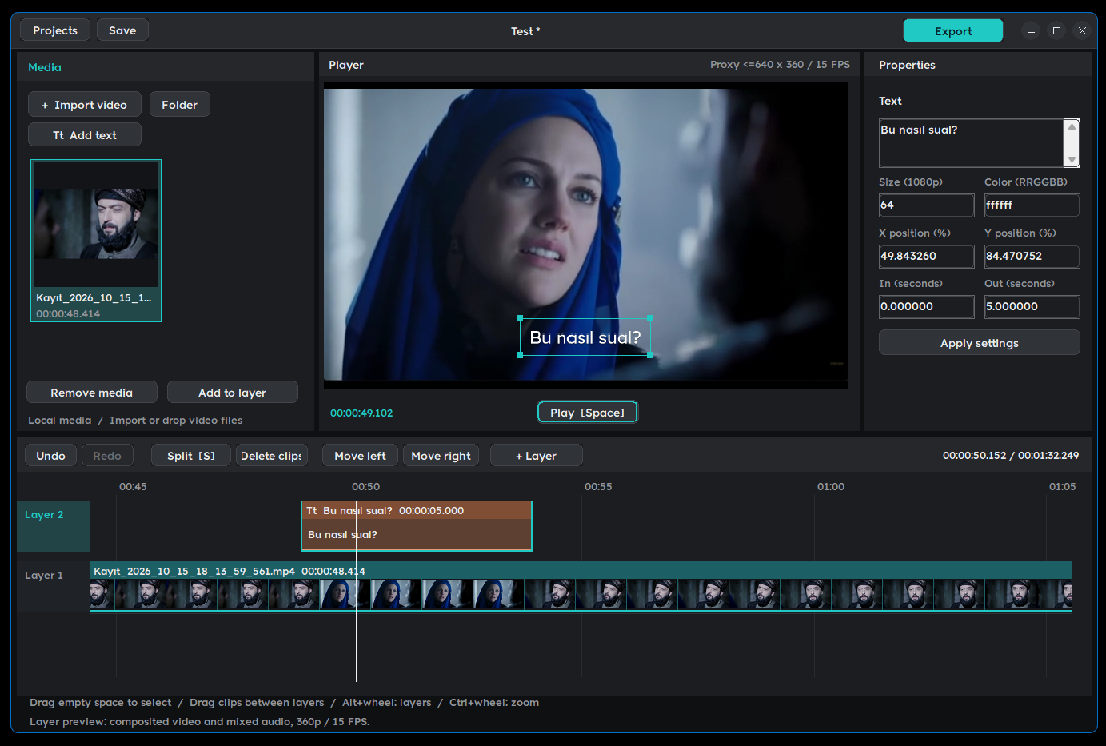Select the Layer 1 track header
The height and width of the screenshot is (746, 1106).
click(x=54, y=587)
